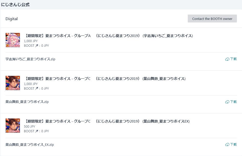Viewport: 242px width, 156px height.
Task: Click 下載 link beside 宇志海いちご_夏まつりボイス.zip
Action: coord(233,59)
